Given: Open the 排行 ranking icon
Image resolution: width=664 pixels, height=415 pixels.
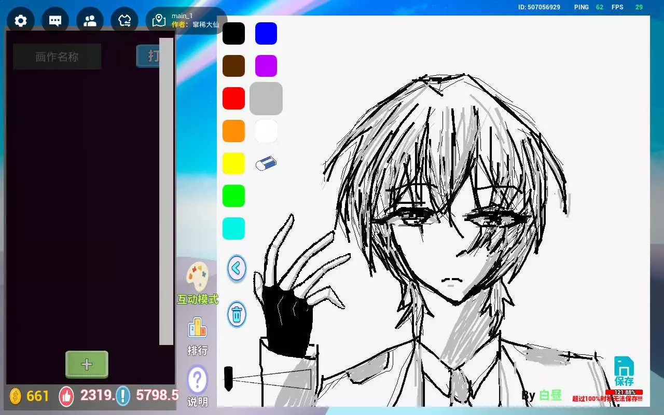Looking at the screenshot, I should (x=197, y=329).
